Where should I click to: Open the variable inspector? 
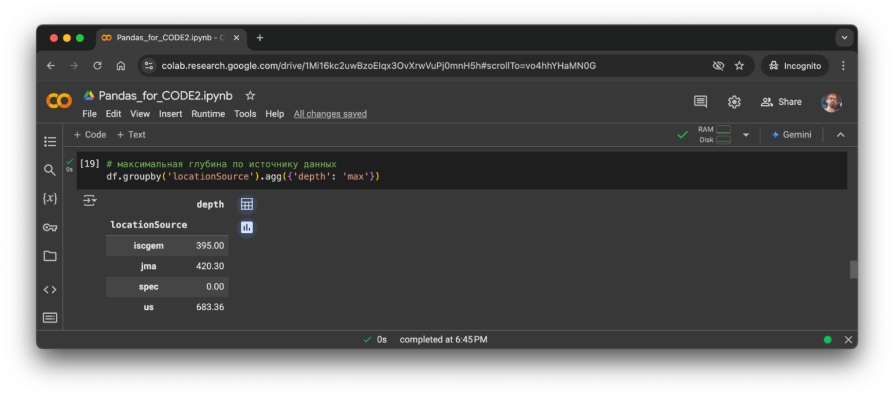(50, 198)
